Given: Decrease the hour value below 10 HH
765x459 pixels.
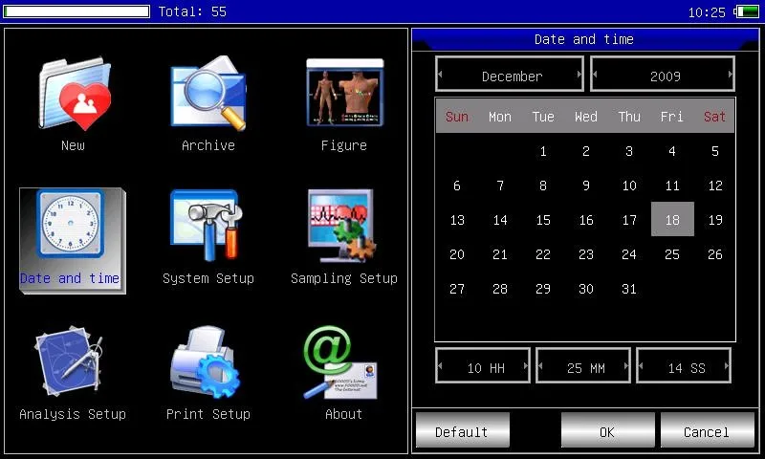Looking at the screenshot, I should [x=441, y=366].
